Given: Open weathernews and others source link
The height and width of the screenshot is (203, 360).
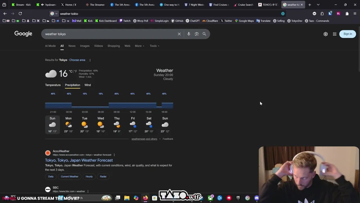Looking at the screenshot, I should 144,139.
